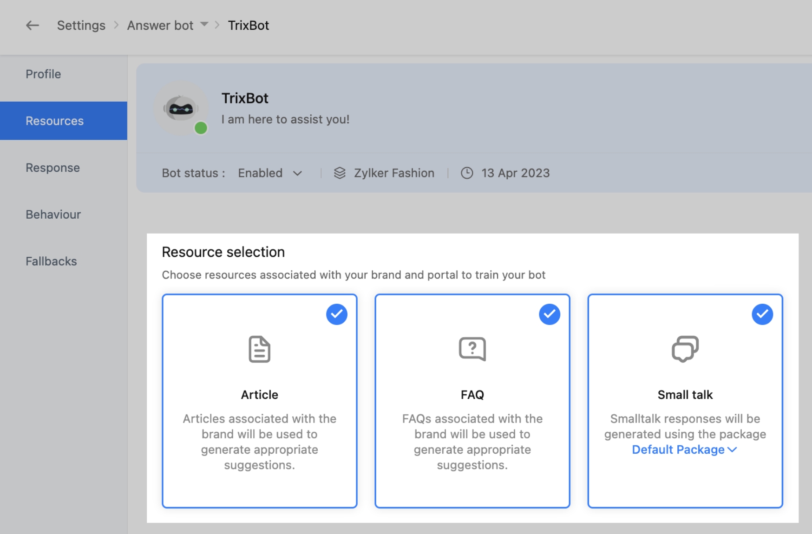The image size is (812, 534).
Task: Open the Behaviour sidebar tab
Action: pos(53,215)
